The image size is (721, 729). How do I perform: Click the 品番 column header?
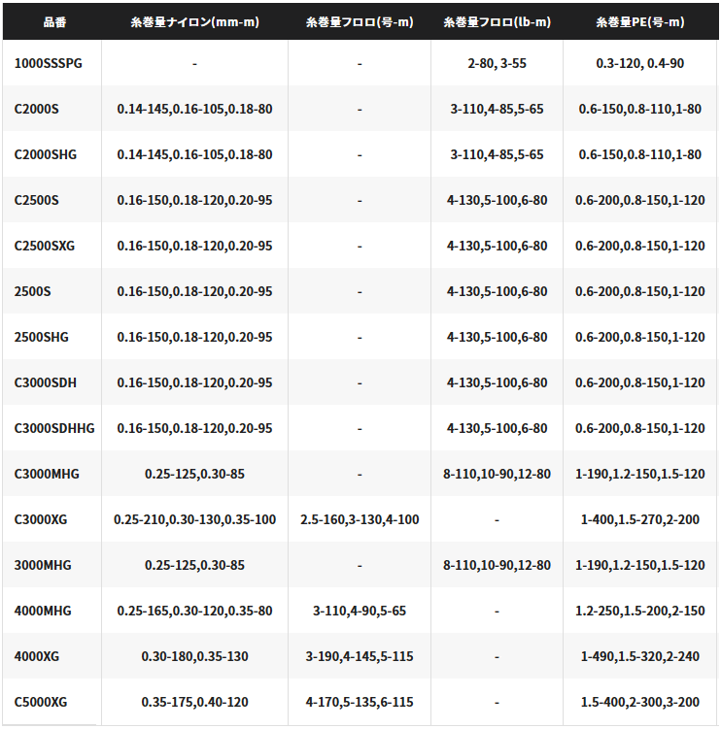(55, 22)
